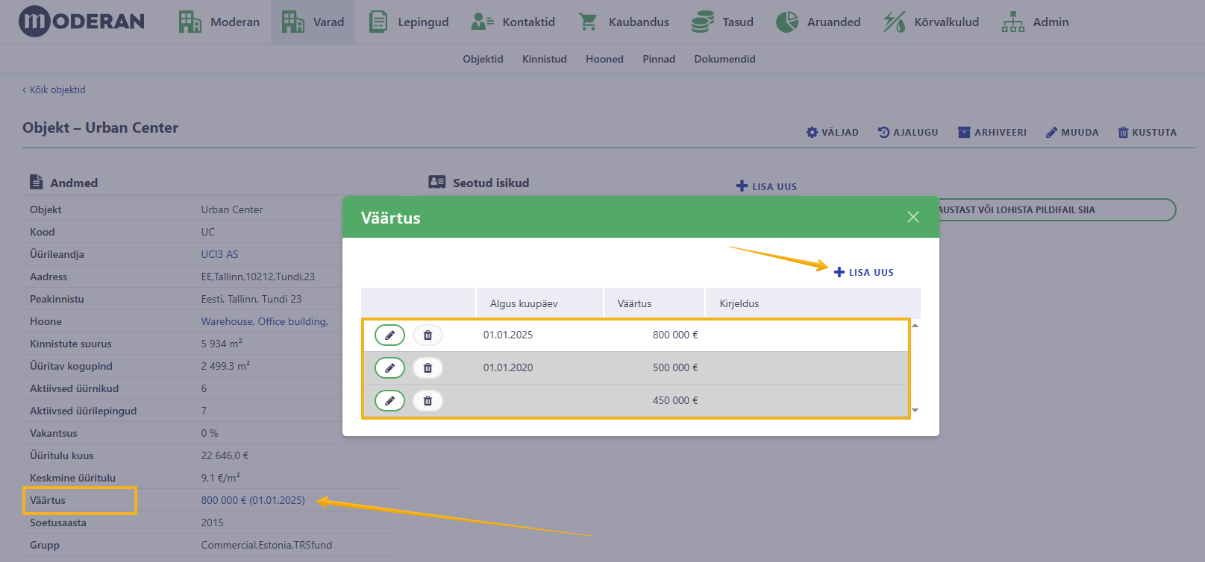
Task: Click KUSTUTA delete button
Action: (1147, 132)
